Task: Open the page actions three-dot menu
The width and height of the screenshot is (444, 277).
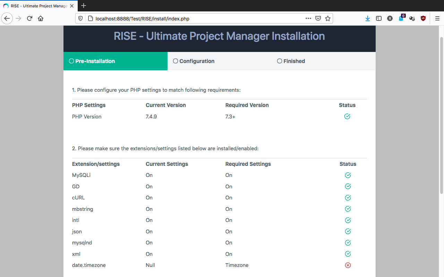Action: point(308,18)
